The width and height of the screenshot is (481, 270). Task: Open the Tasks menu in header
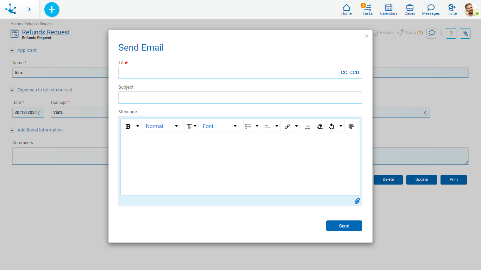click(368, 9)
